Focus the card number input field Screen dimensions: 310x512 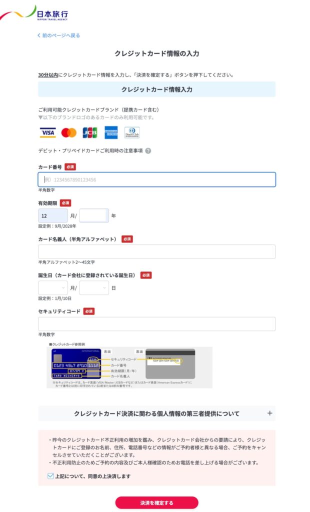point(157,179)
